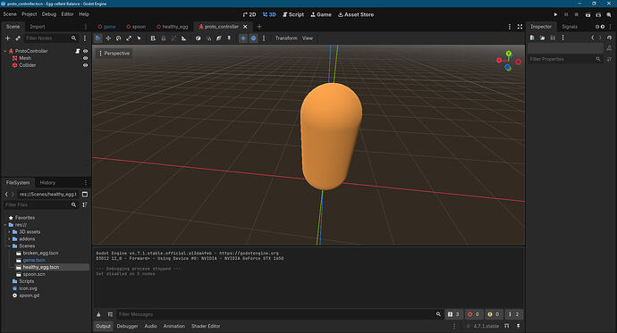Toggle error messages filter in output
This screenshot has height=333, width=617.
pos(473,314)
